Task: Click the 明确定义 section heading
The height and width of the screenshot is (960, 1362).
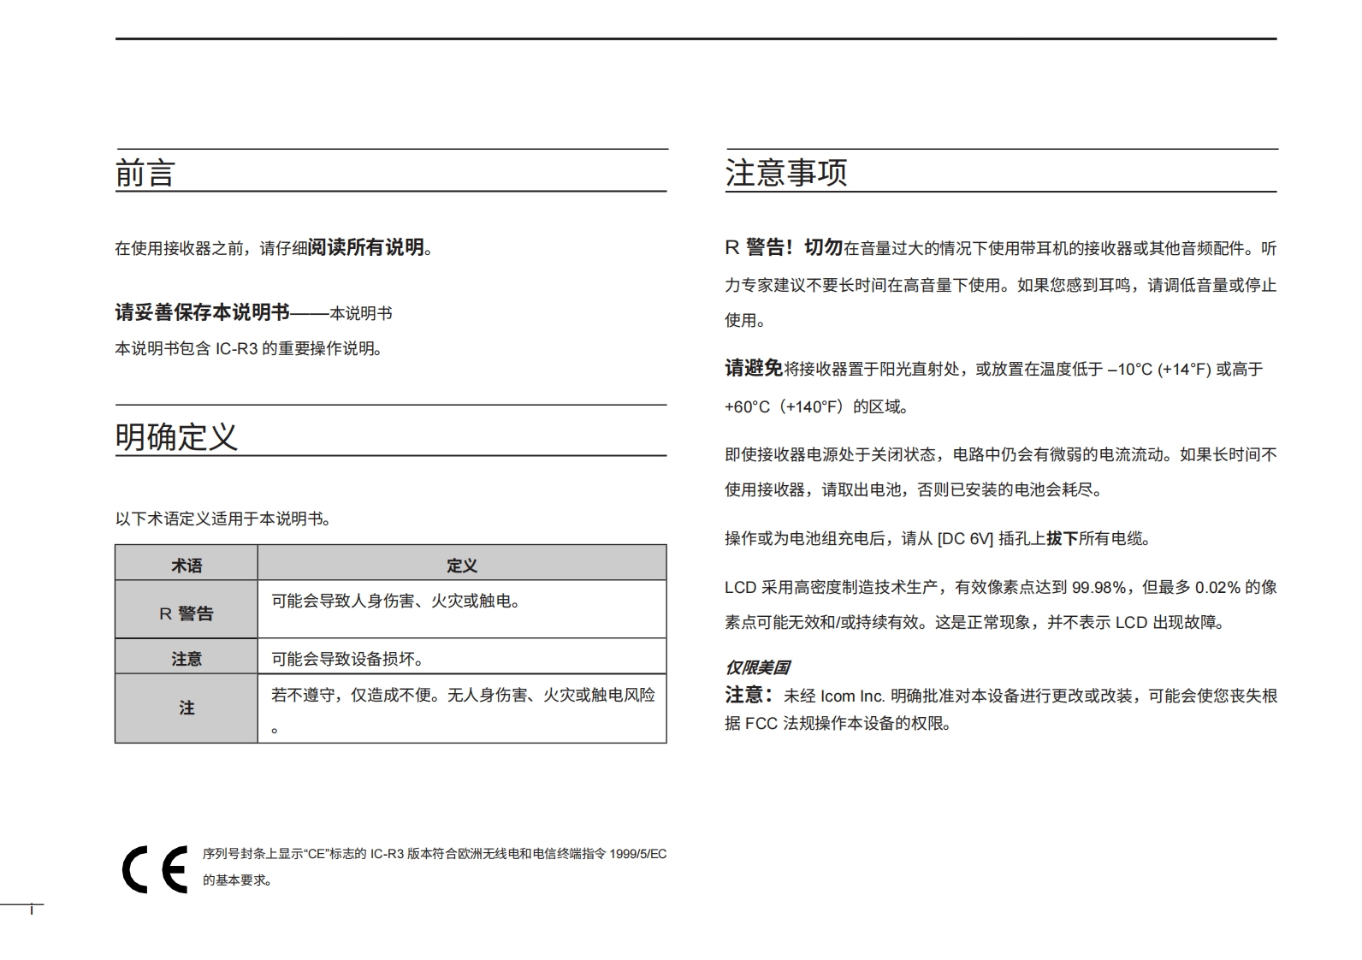Action: [176, 437]
